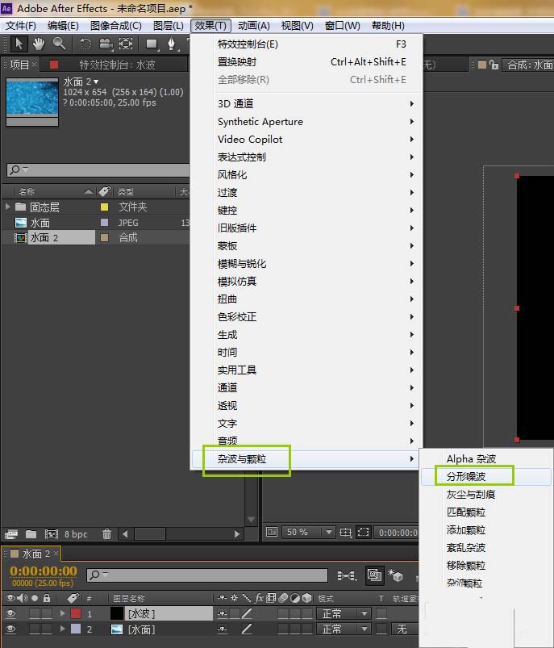Click the 名称 column header in project panel
The width and height of the screenshot is (554, 648).
pos(27,192)
